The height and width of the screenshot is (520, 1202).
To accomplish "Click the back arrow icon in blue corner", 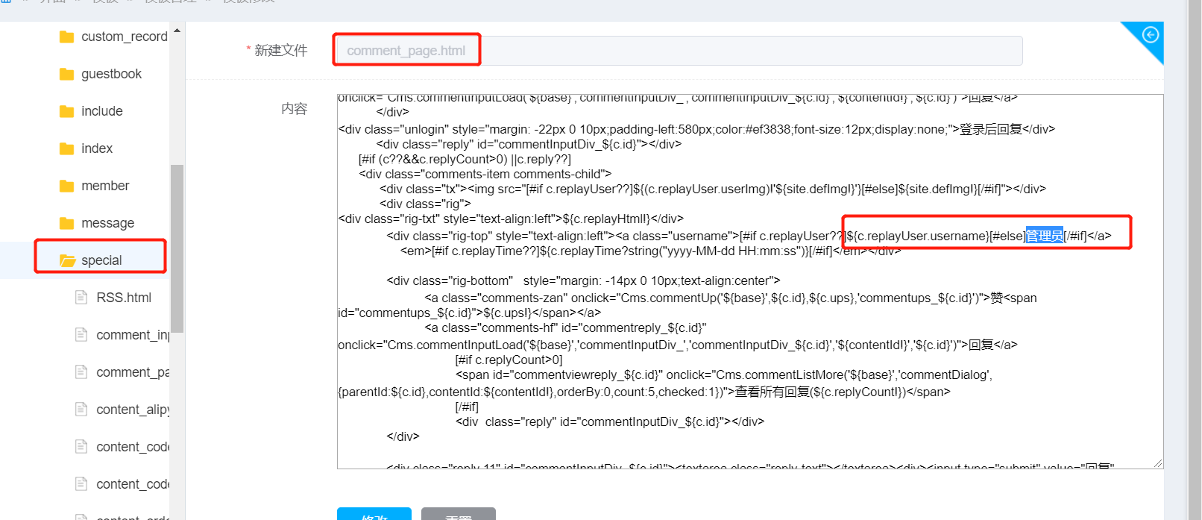I will [x=1151, y=34].
